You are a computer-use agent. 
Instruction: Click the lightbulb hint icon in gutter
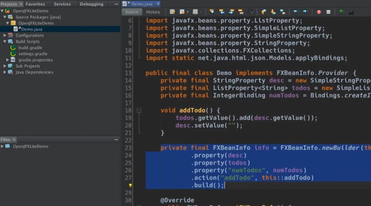click(130, 186)
